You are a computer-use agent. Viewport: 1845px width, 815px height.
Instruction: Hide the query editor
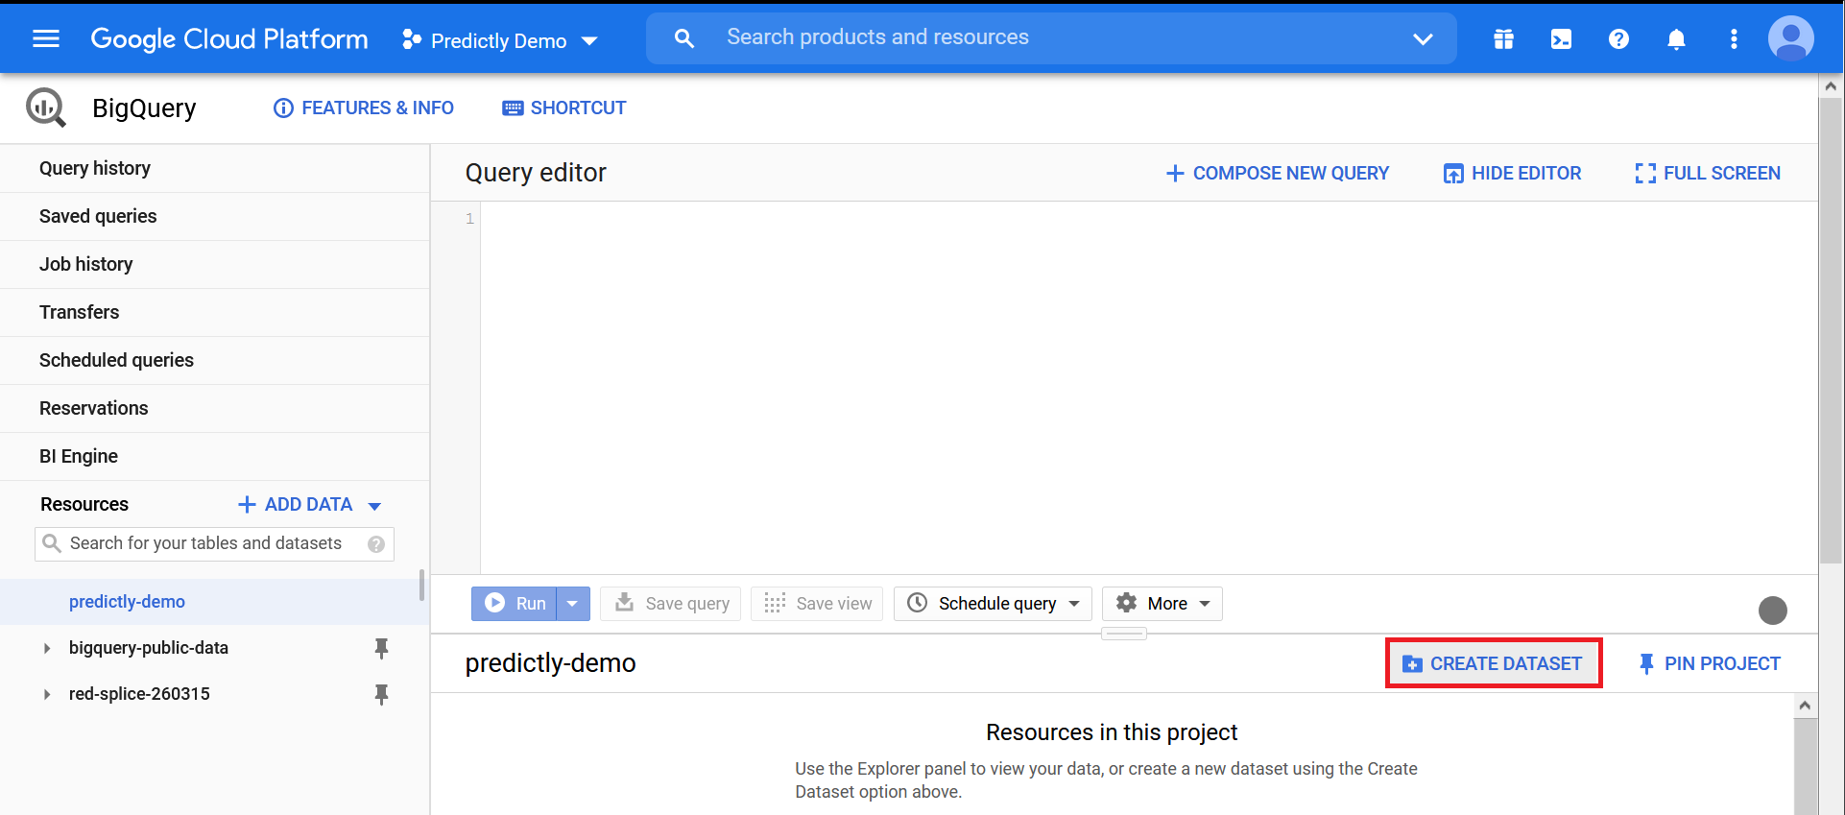click(x=1512, y=173)
